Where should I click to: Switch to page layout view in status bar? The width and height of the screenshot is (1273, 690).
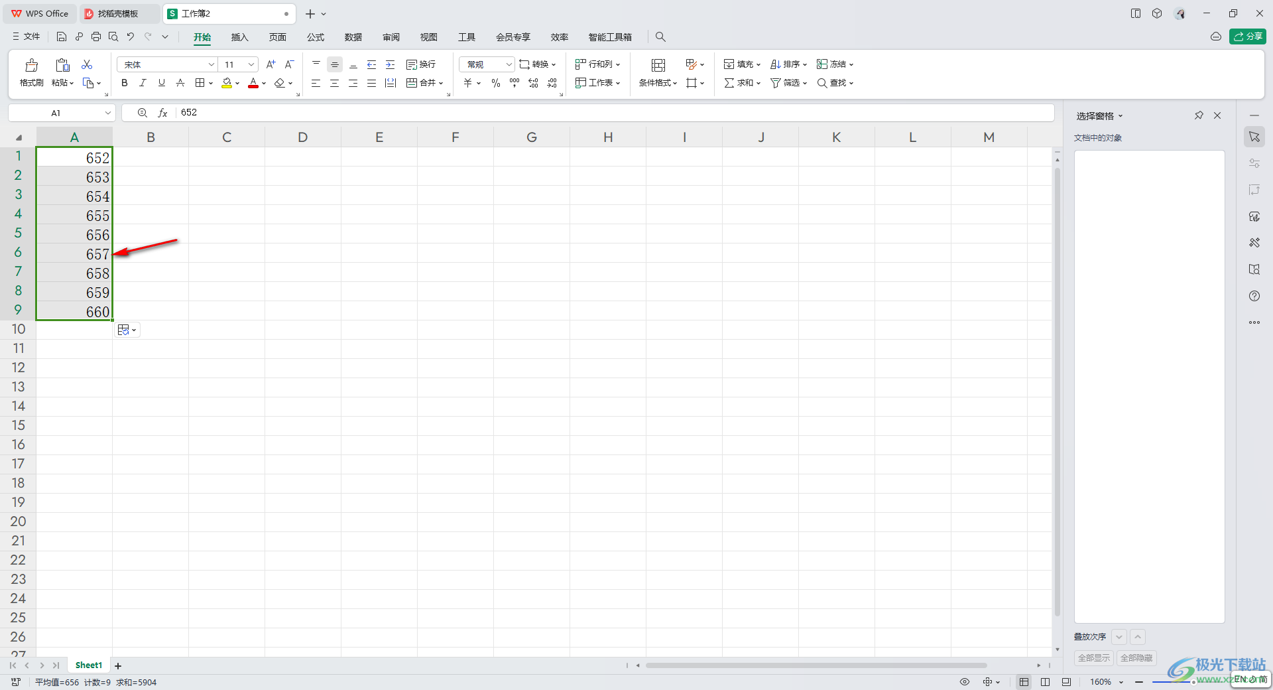tap(1066, 682)
